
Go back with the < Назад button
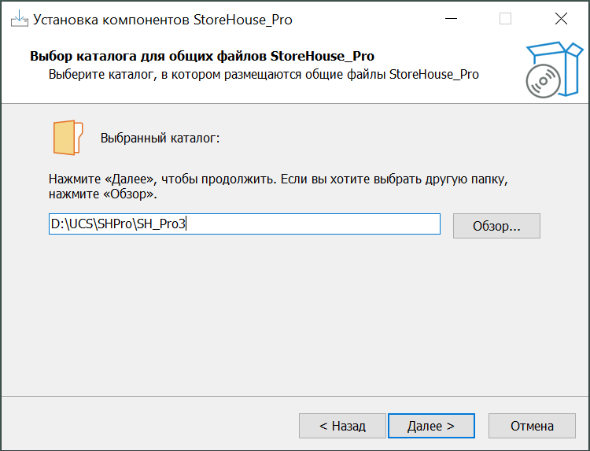342,426
